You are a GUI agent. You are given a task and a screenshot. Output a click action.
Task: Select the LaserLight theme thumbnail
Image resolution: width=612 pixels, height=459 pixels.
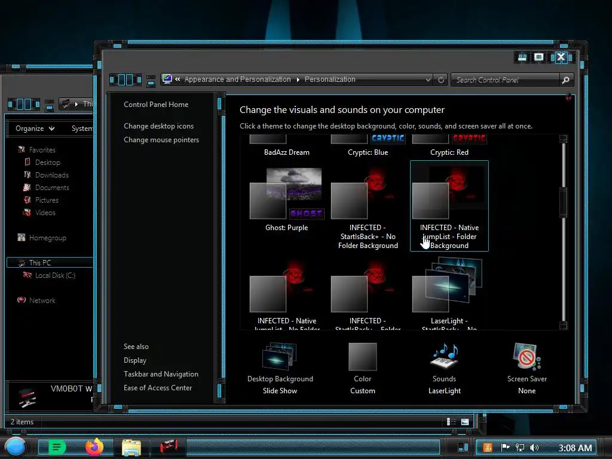click(448, 284)
